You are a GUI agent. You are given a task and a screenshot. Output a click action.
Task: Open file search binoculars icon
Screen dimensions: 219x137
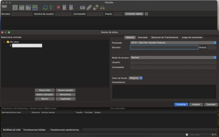click(x=102, y=8)
